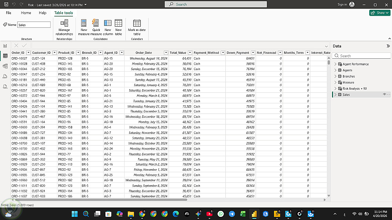The width and height of the screenshot is (392, 220).
Task: Show hidden system tray icons
Action: pos(335,214)
